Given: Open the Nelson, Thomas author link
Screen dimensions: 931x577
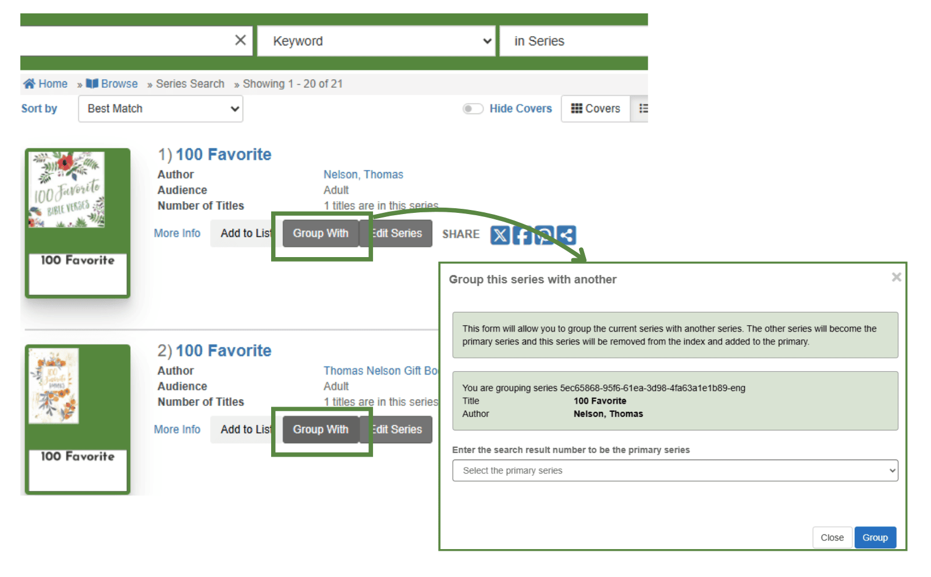Looking at the screenshot, I should 363,174.
